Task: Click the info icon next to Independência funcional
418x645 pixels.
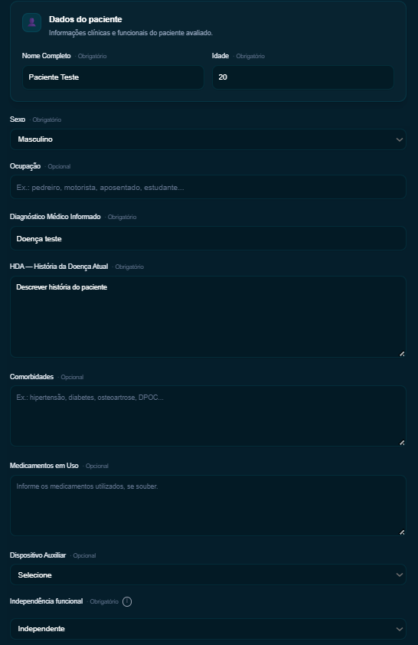Action: [x=127, y=601]
